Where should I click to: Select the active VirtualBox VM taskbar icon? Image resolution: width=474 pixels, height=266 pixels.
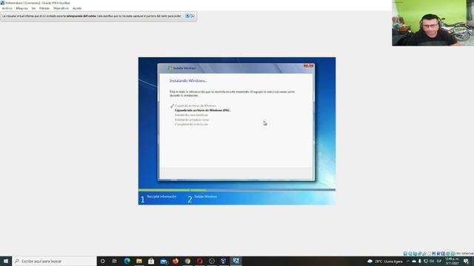pos(236,261)
